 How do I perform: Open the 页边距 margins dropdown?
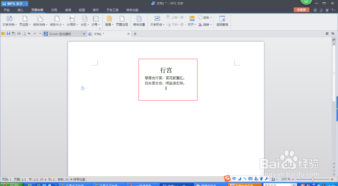25,21
